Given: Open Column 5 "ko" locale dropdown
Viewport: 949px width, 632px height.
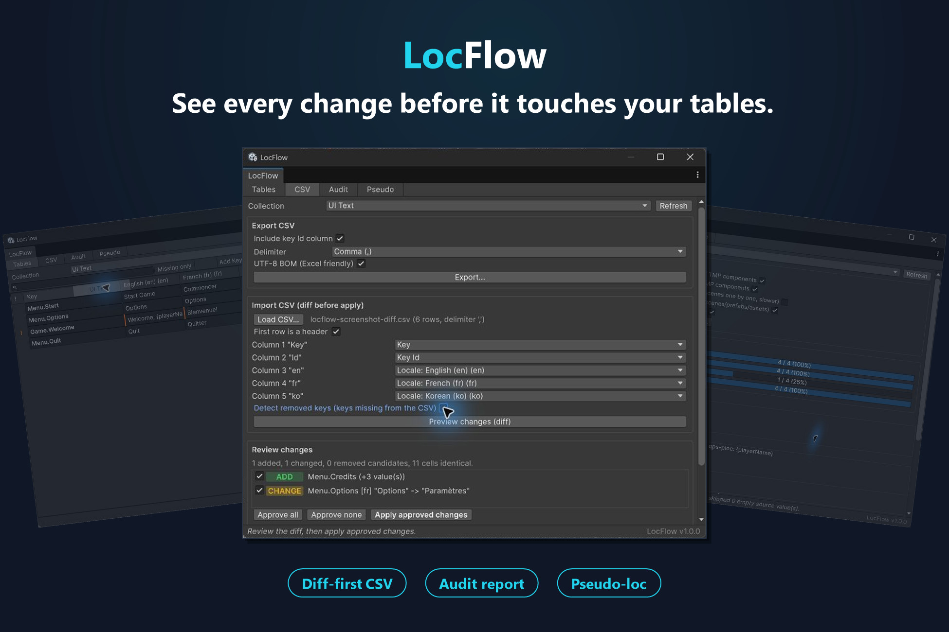Looking at the screenshot, I should click(540, 396).
